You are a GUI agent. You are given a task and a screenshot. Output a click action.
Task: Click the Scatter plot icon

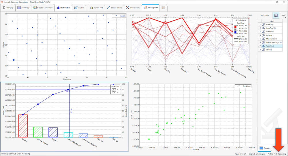pyautogui.click(x=76, y=8)
